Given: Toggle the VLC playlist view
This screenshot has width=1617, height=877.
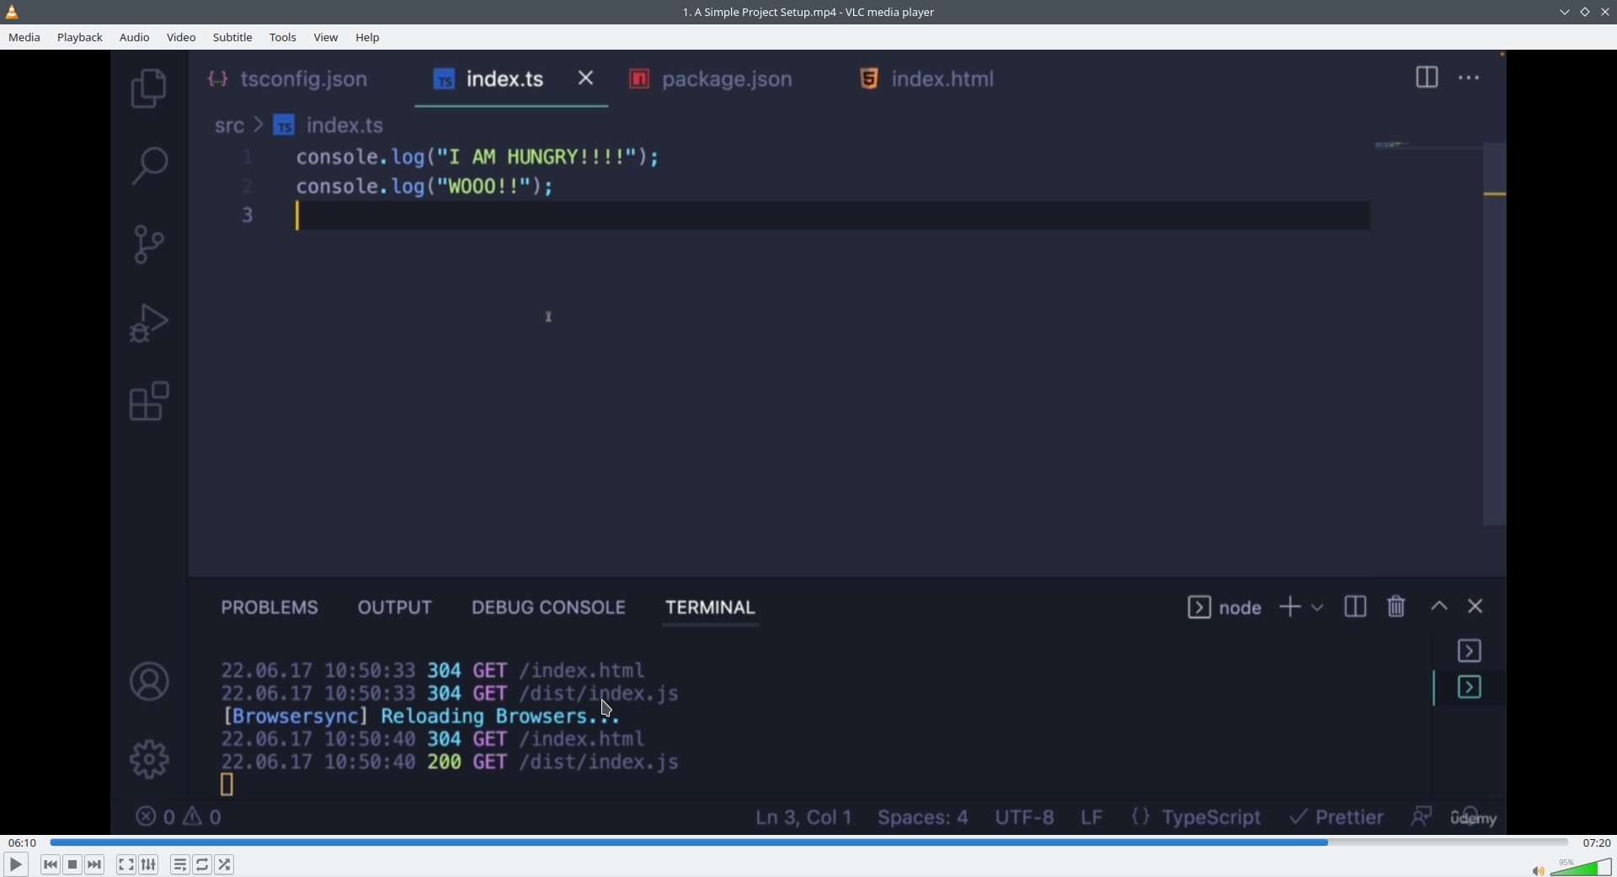Looking at the screenshot, I should point(180,864).
